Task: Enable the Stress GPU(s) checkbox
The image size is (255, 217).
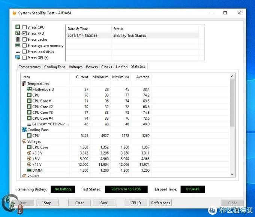Action: pos(24,58)
